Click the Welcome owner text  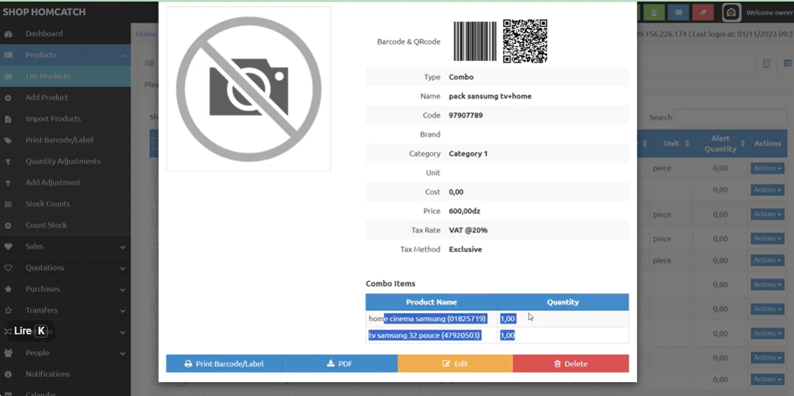click(x=769, y=13)
